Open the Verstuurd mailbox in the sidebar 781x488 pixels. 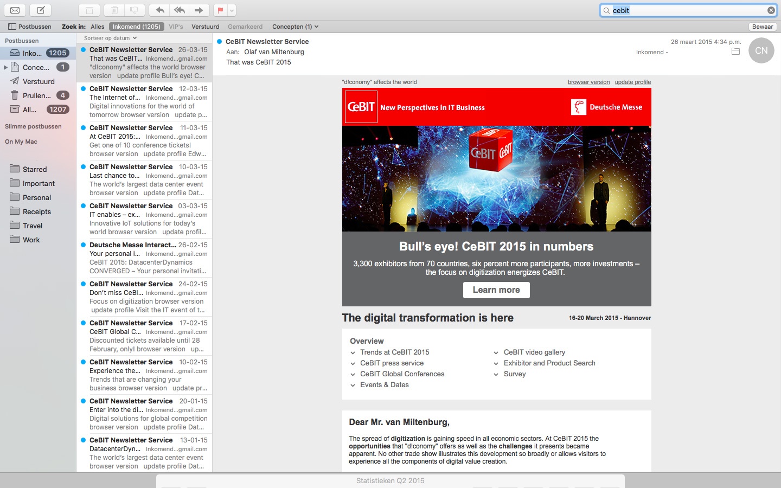pos(38,81)
